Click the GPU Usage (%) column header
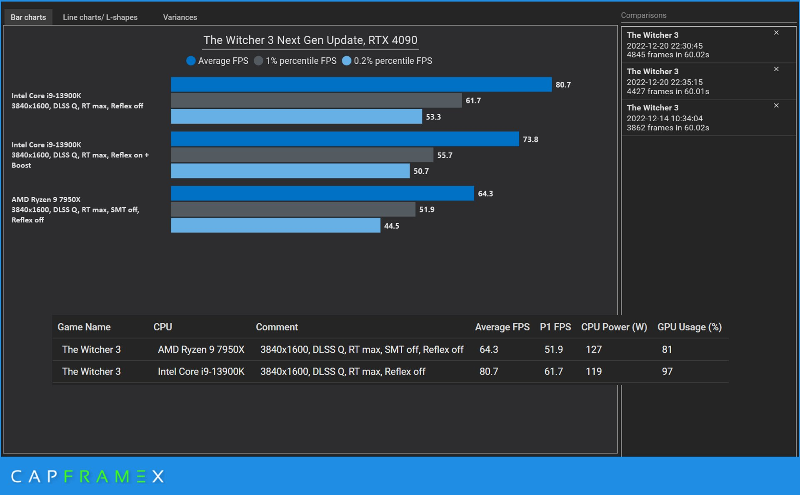This screenshot has width=800, height=495. 690,327
